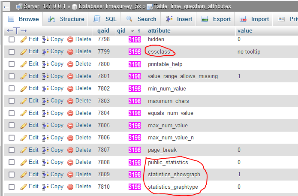
Task: Click the Copy icon for row 7806
Action: click(x=46, y=138)
